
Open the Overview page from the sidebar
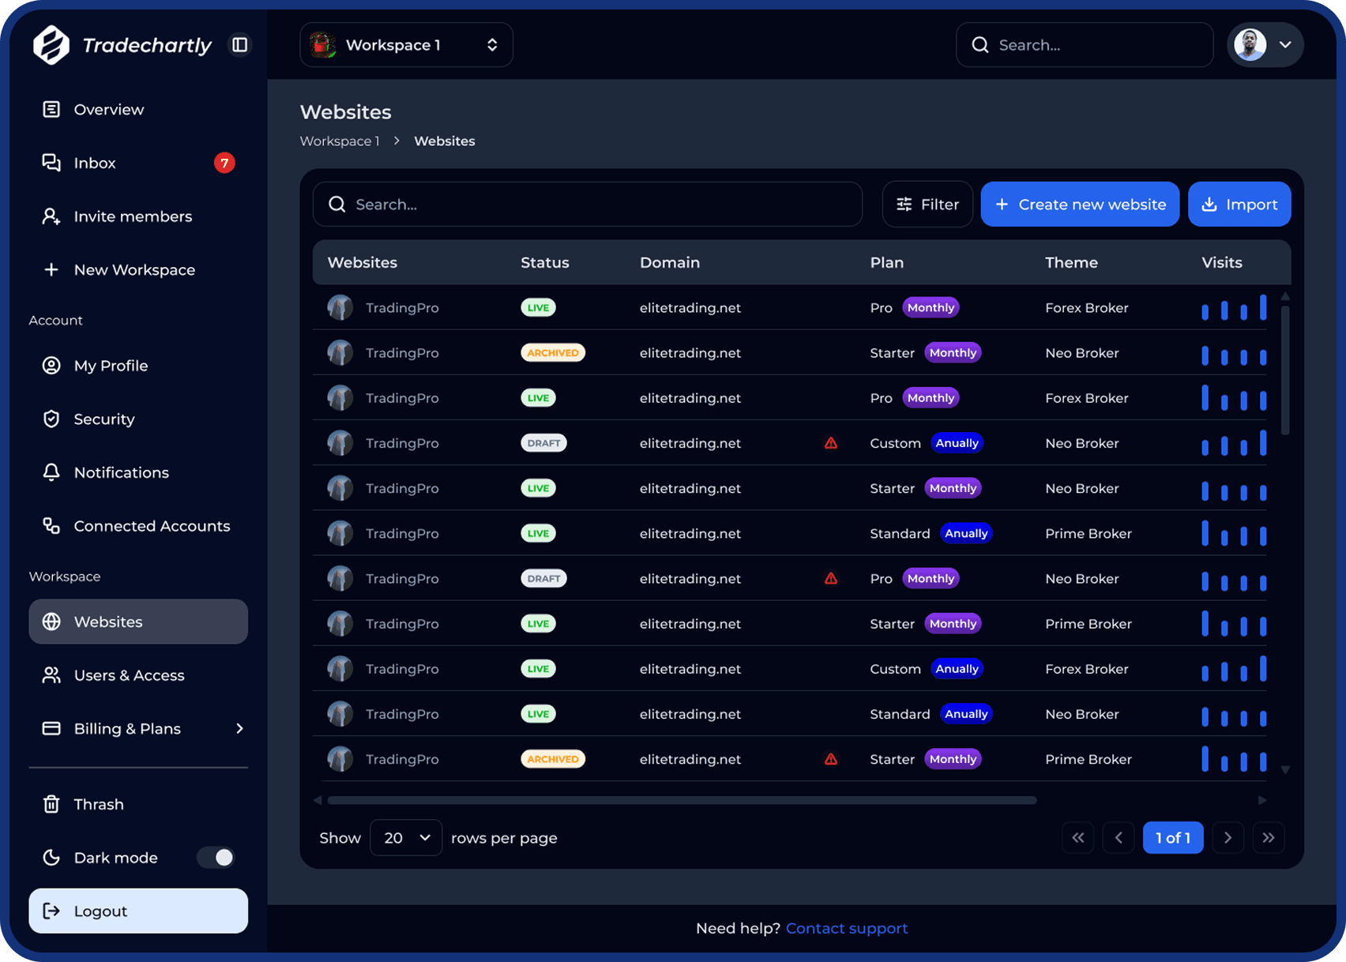pos(108,109)
